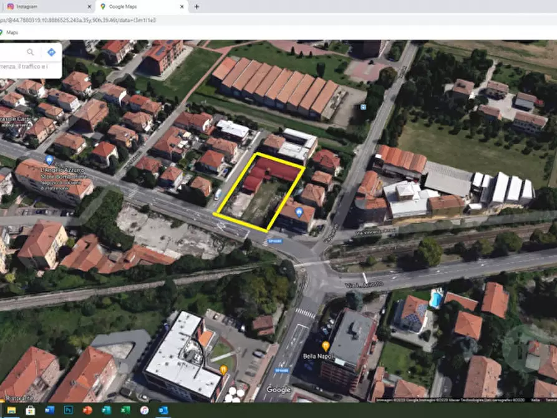
Task: Open iTunes from the taskbar
Action: click(x=144, y=410)
